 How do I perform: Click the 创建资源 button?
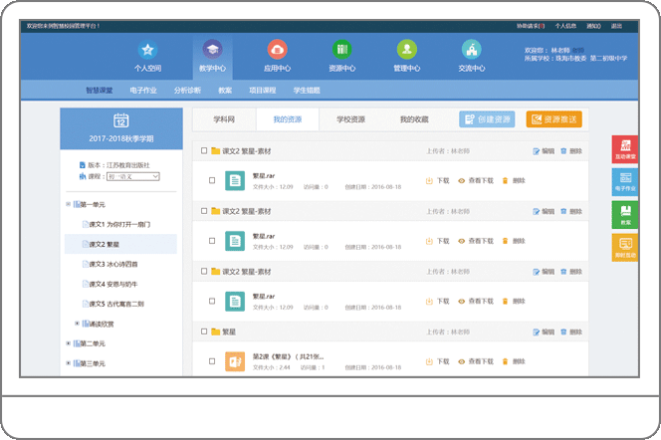click(487, 119)
